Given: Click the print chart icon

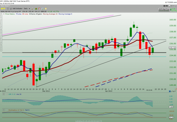Looking at the screenshot, I should pos(11,9).
